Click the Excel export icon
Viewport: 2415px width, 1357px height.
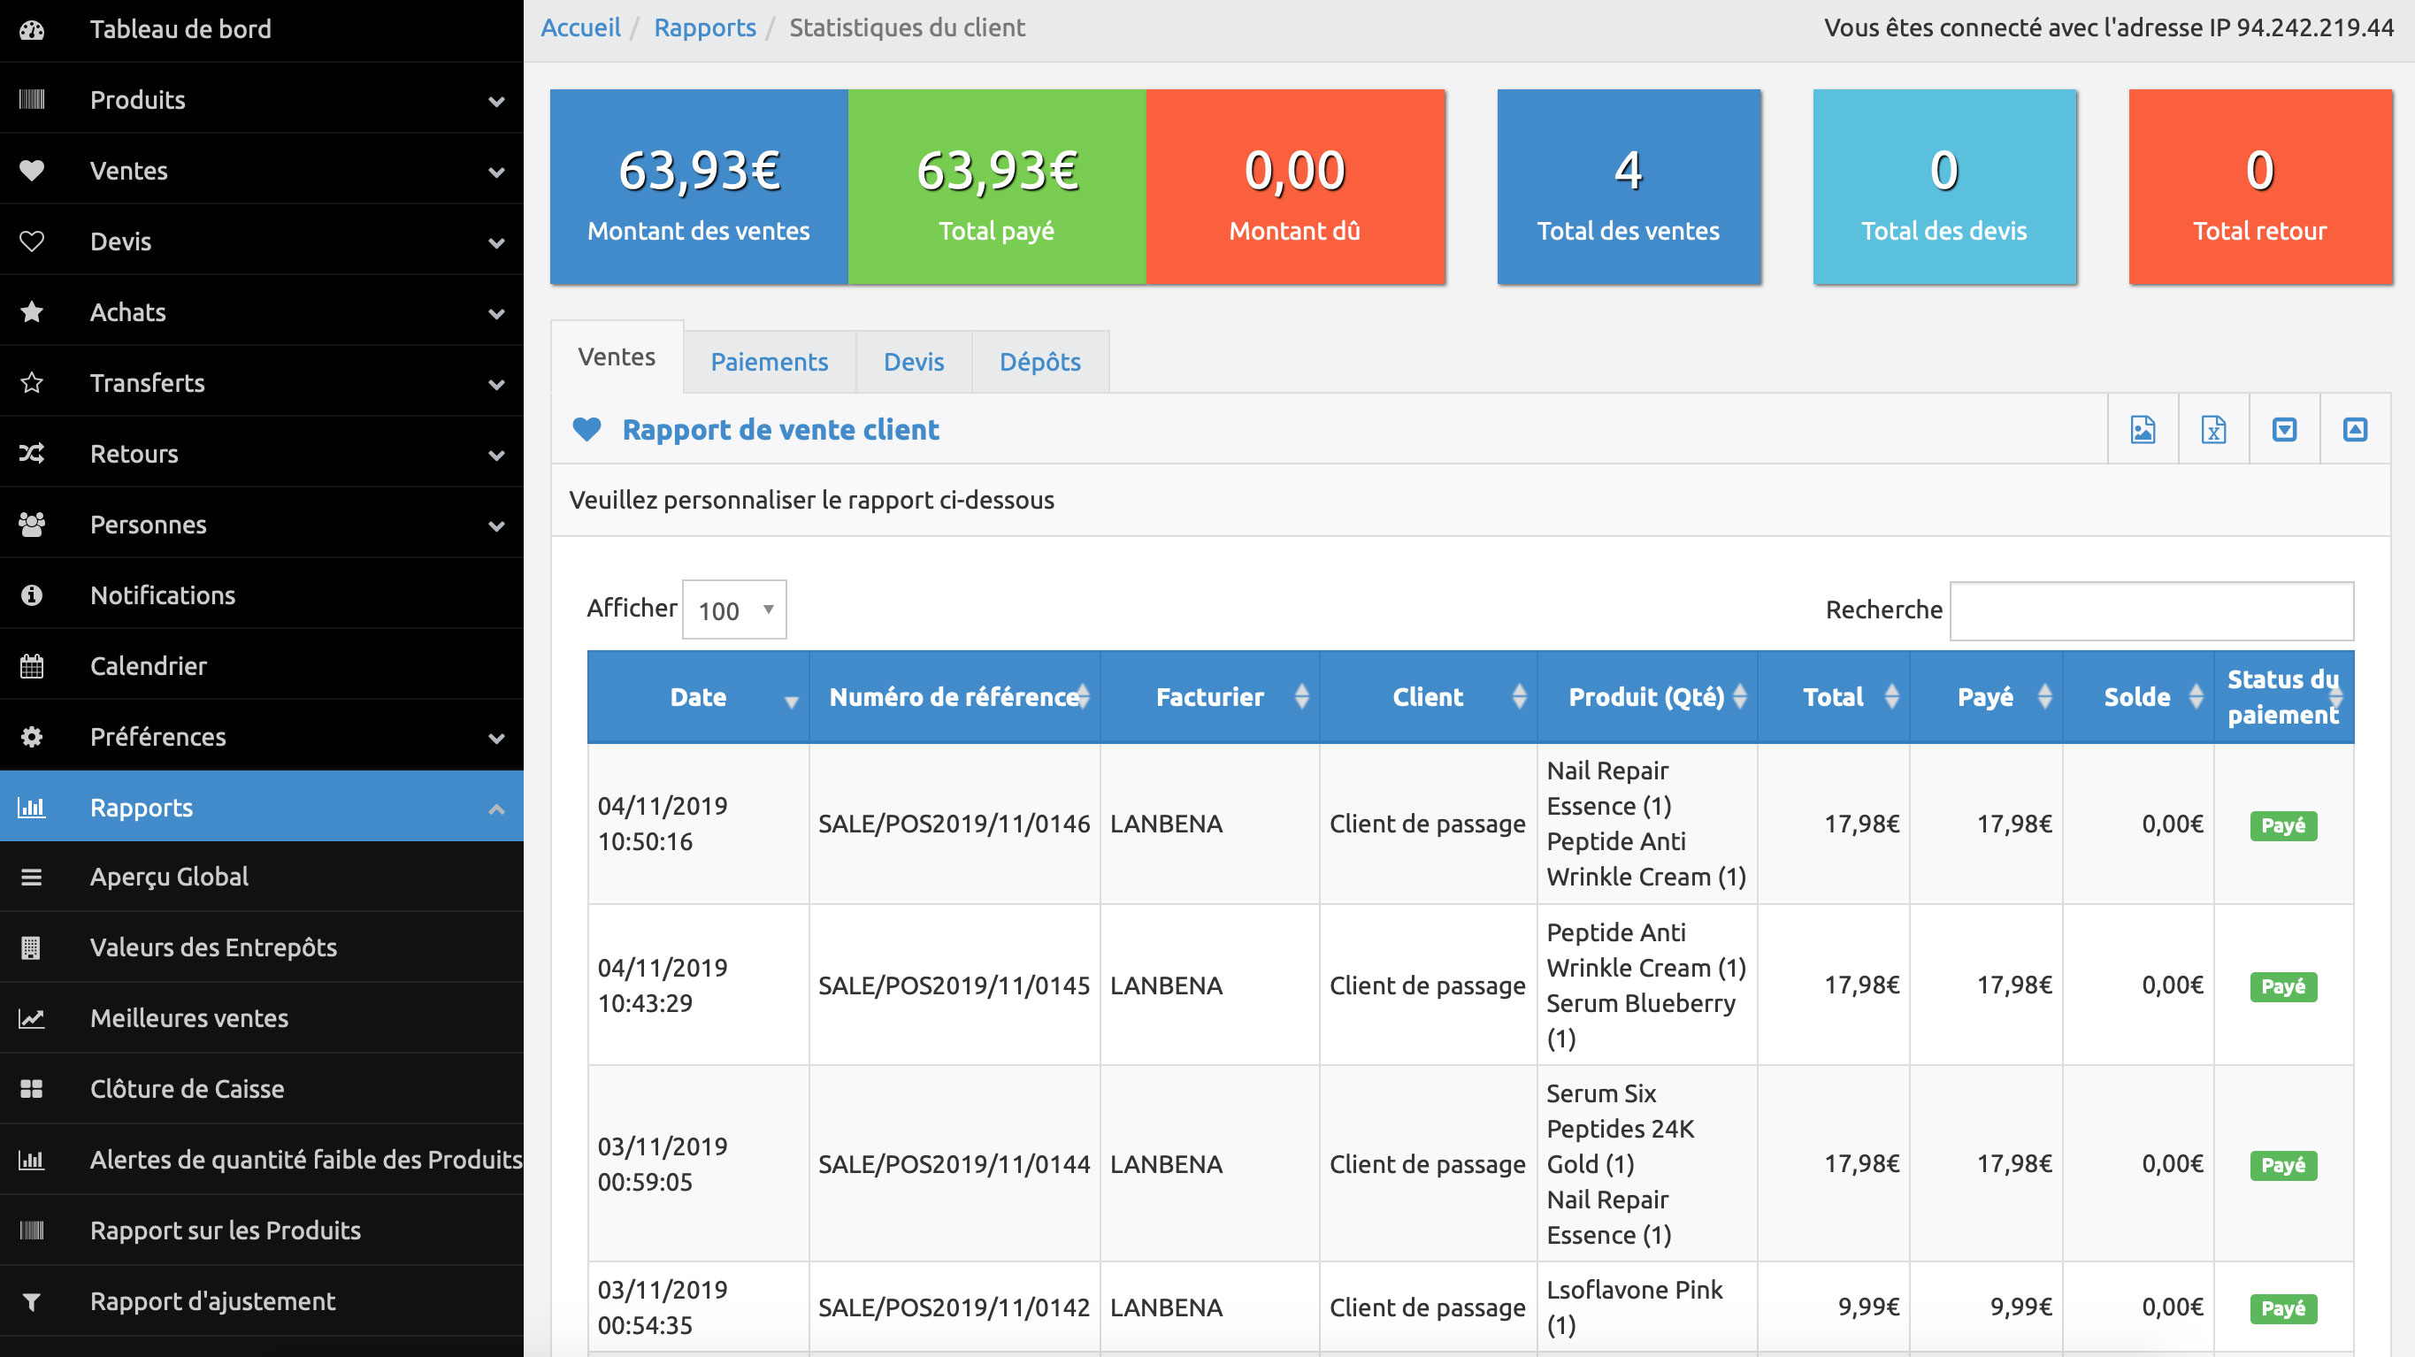2213,430
